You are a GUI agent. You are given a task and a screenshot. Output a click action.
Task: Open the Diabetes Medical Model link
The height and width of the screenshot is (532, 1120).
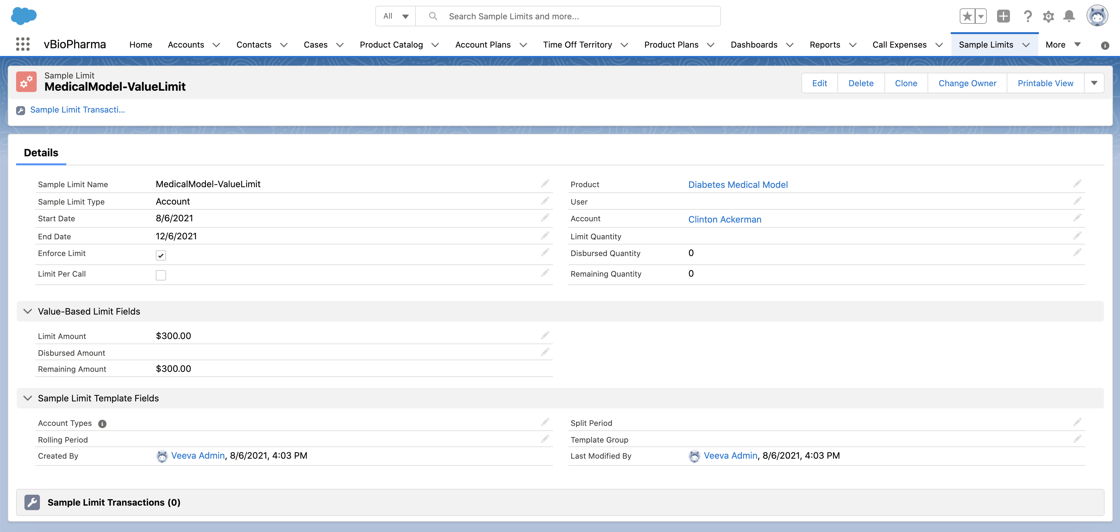(x=737, y=185)
